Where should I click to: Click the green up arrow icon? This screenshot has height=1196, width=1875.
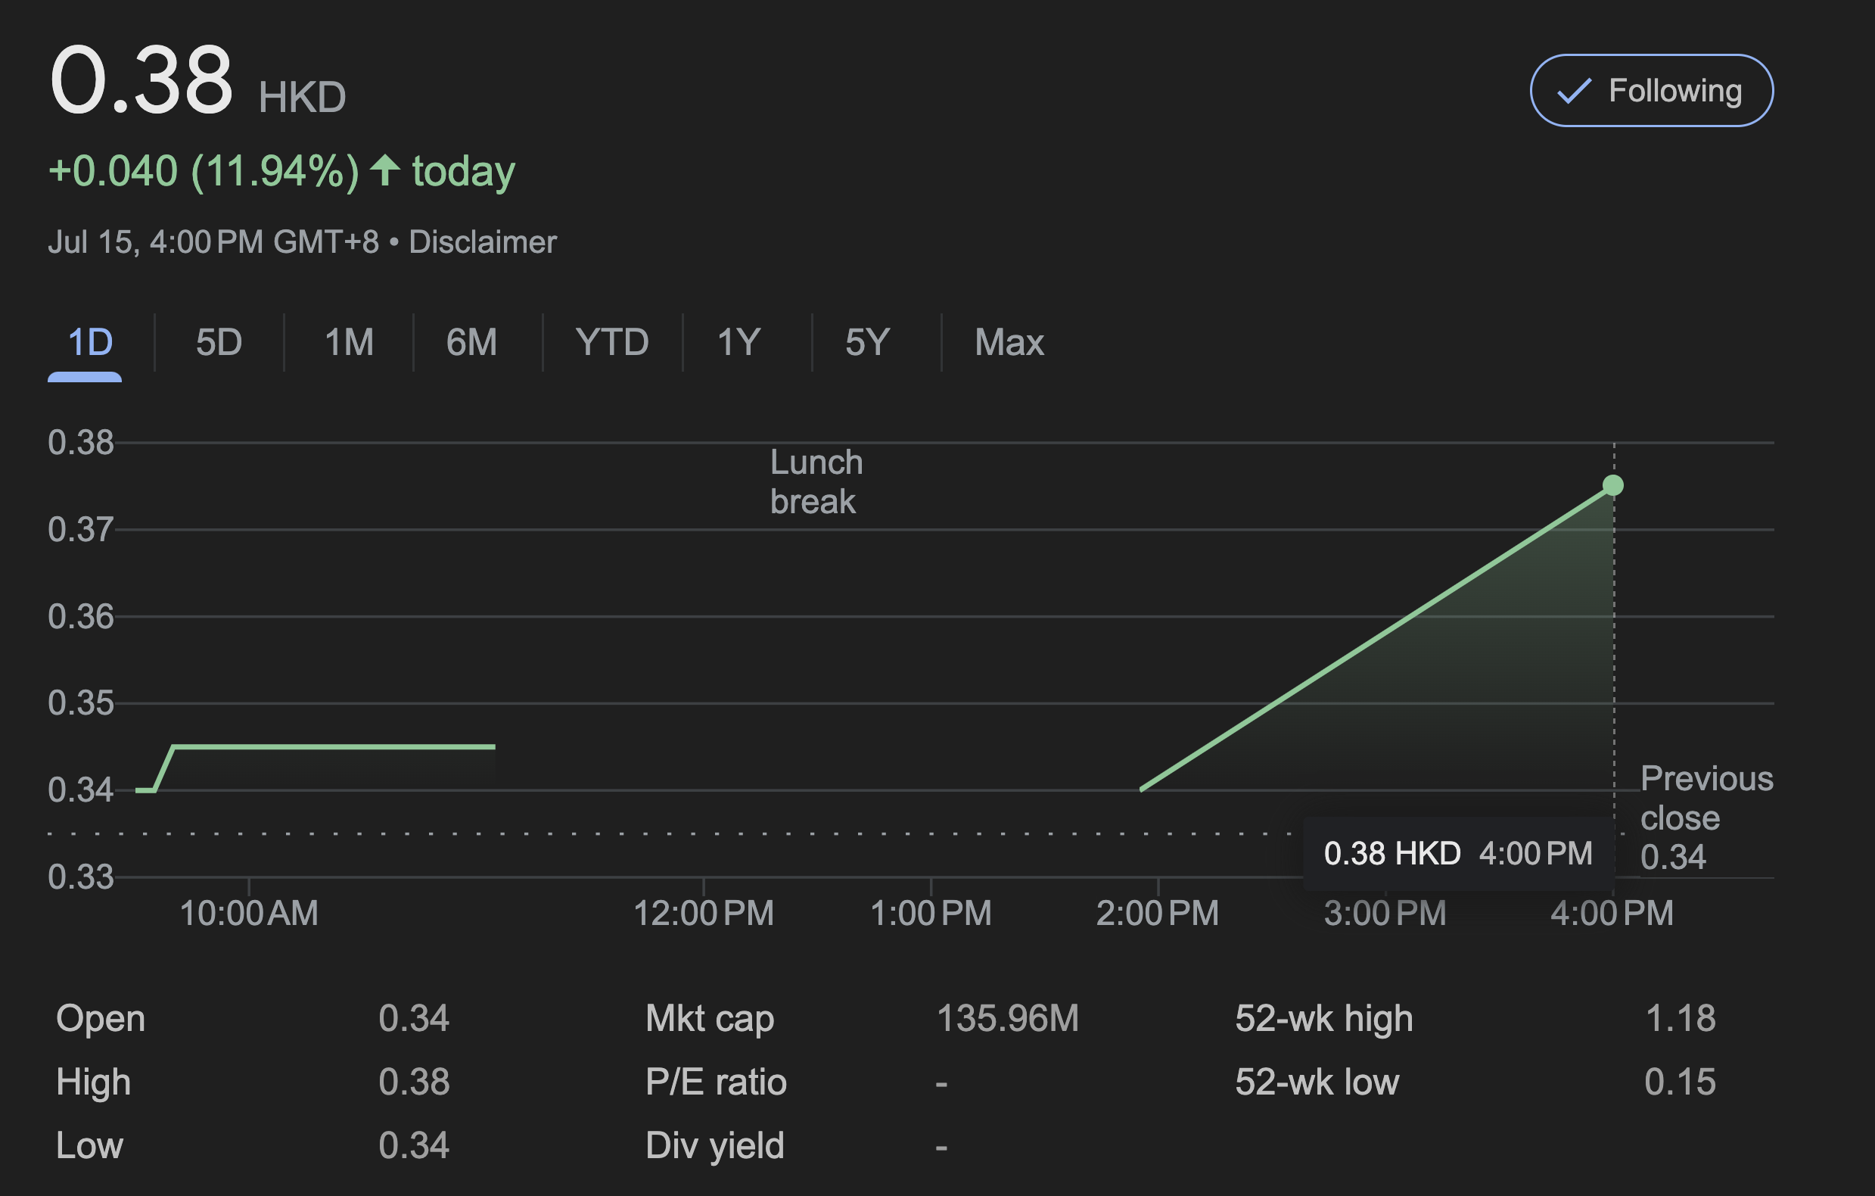tap(384, 170)
